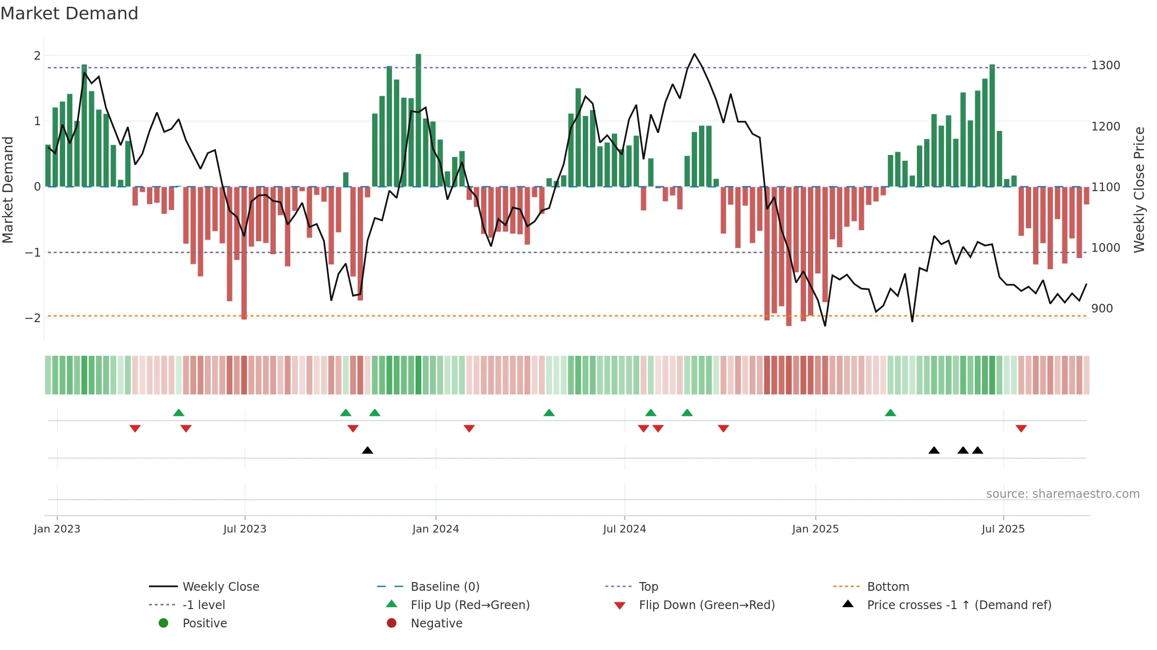Screen dimensions: 1157x650
Task: Click the 'Jul 2024' x-axis label
Action: [x=625, y=529]
